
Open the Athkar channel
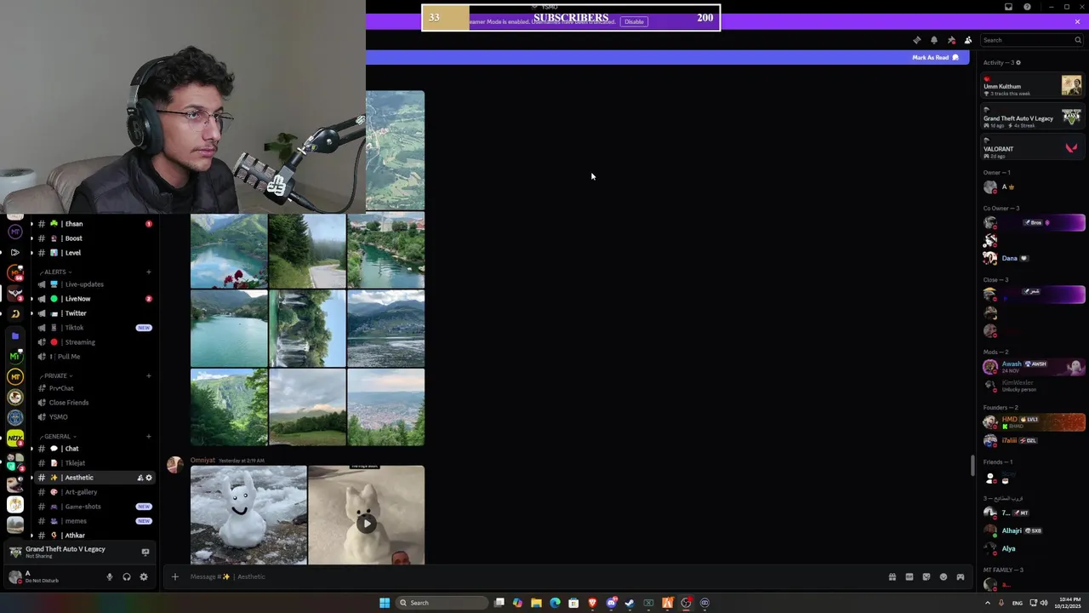pyautogui.click(x=94, y=536)
